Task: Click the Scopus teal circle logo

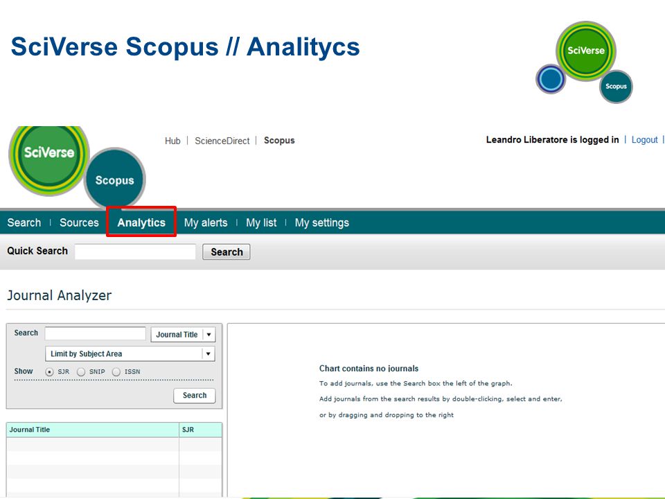Action: pos(115,179)
